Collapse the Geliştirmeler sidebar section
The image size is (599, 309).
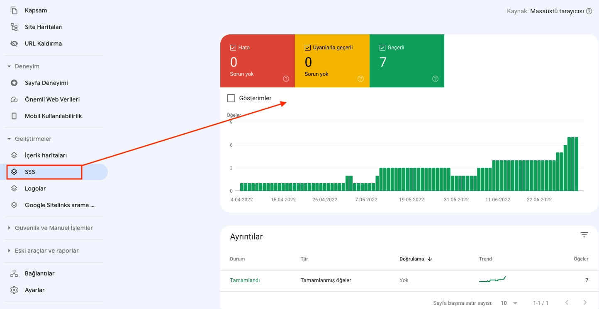coord(9,138)
